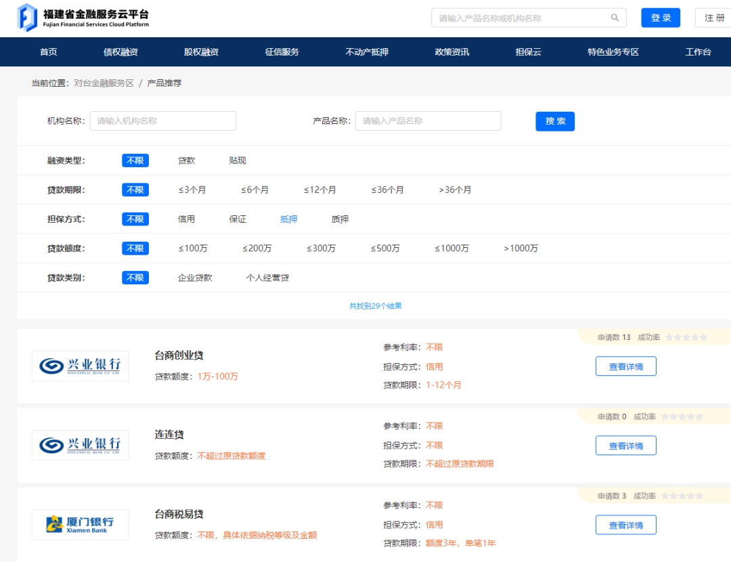Open the 债权融资 navigation menu

pos(120,52)
